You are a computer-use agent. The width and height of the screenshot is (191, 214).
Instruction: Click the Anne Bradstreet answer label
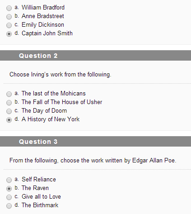pos(43,16)
